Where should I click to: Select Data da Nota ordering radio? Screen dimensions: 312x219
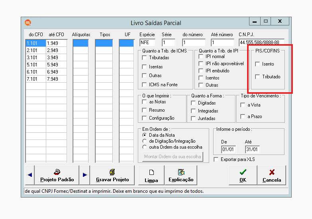145,135
